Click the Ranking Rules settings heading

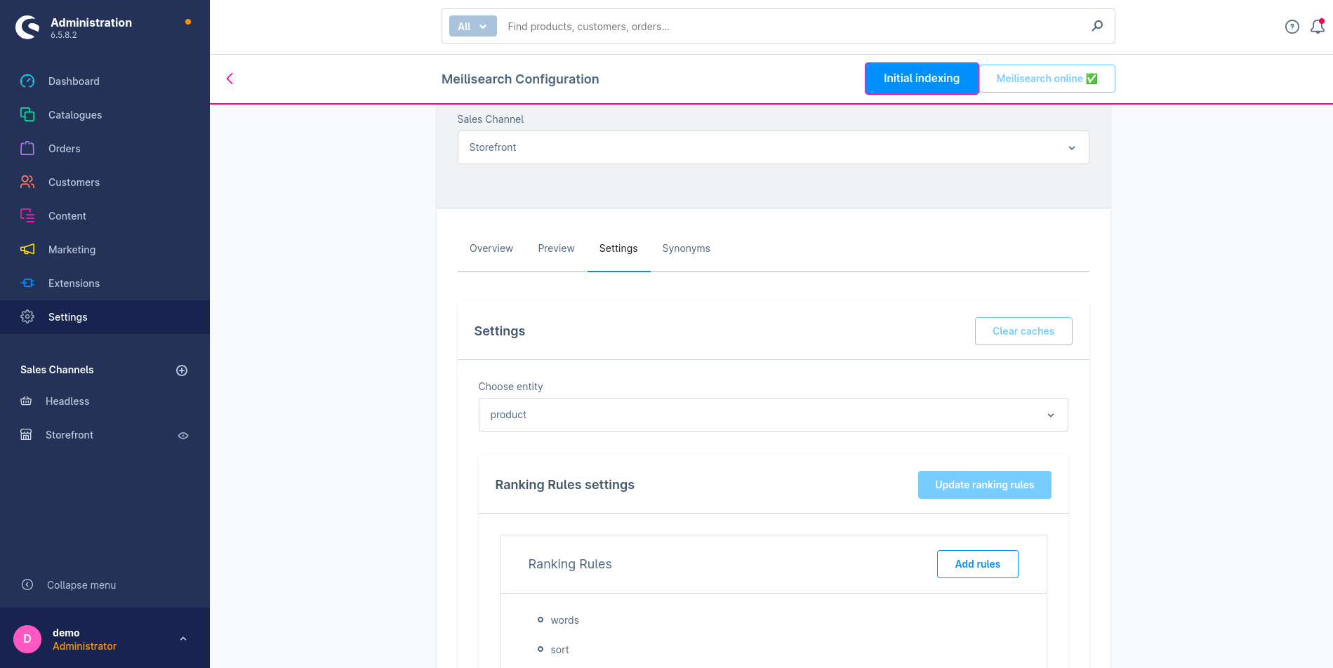click(564, 485)
